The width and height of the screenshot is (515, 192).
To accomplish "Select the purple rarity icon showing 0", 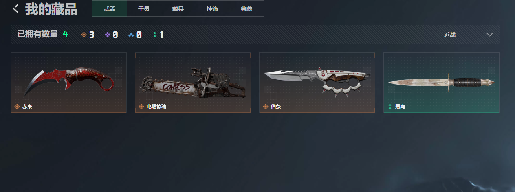I will [x=108, y=35].
